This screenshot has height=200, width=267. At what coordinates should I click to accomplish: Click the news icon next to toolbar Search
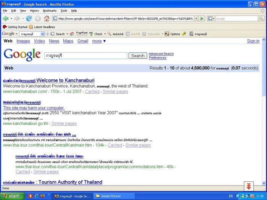coord(72,34)
